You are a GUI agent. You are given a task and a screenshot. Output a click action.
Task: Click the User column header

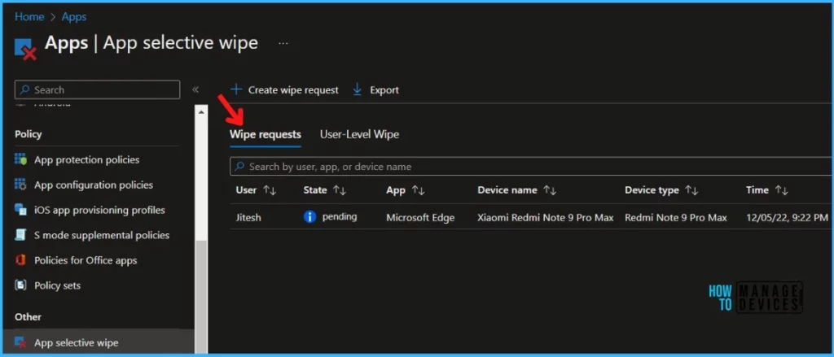[x=246, y=190]
